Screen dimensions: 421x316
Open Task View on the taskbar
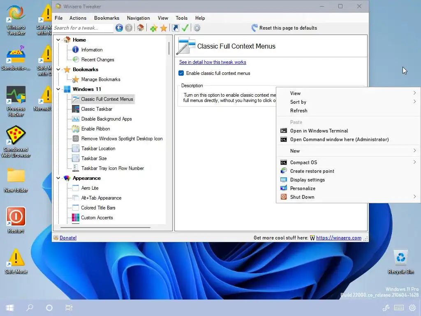[x=69, y=308]
